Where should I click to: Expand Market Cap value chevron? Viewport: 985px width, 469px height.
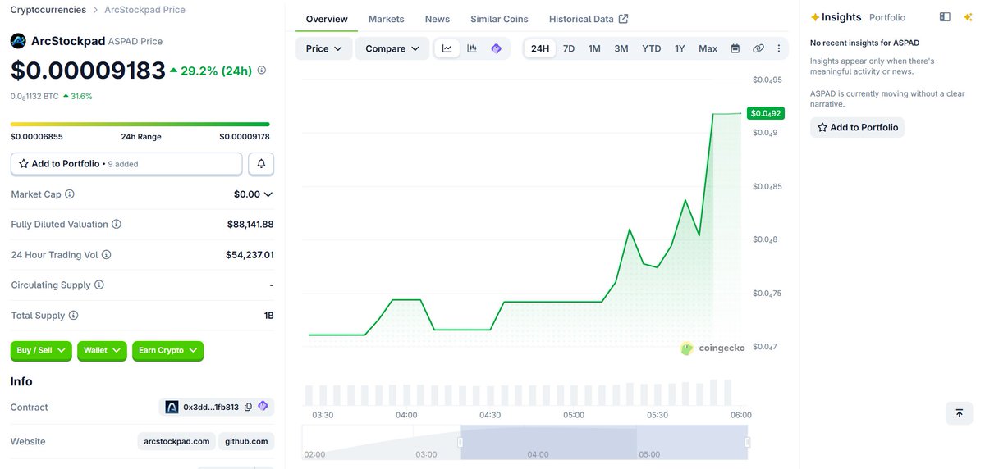point(268,194)
